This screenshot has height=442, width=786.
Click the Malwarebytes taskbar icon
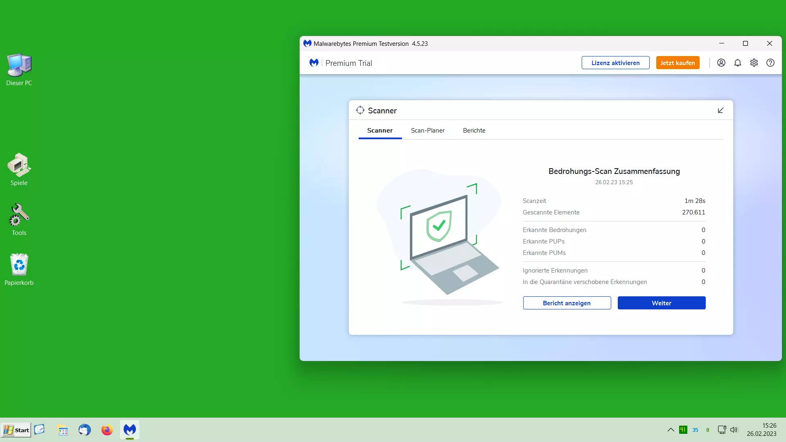(130, 430)
